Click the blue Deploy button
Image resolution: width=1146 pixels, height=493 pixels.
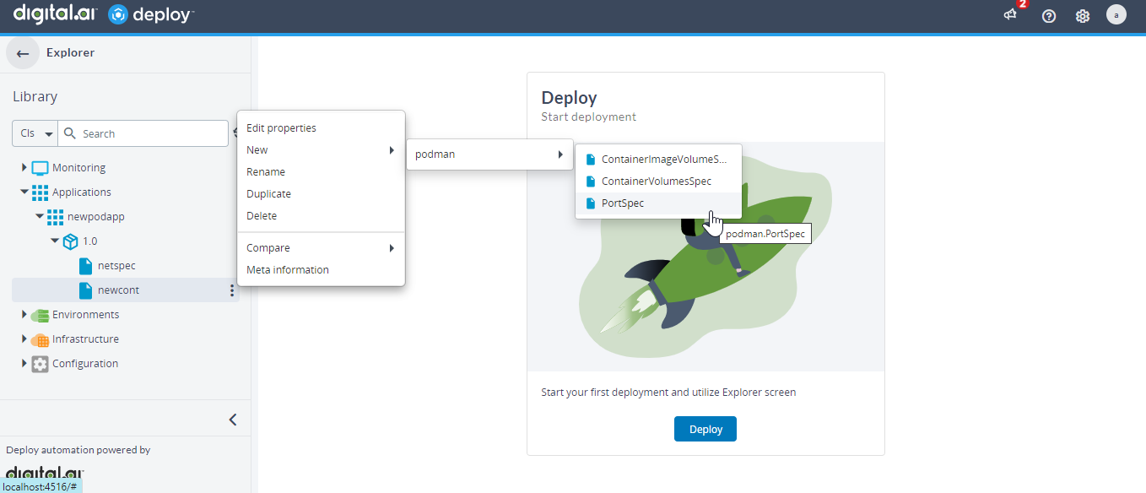(x=705, y=429)
